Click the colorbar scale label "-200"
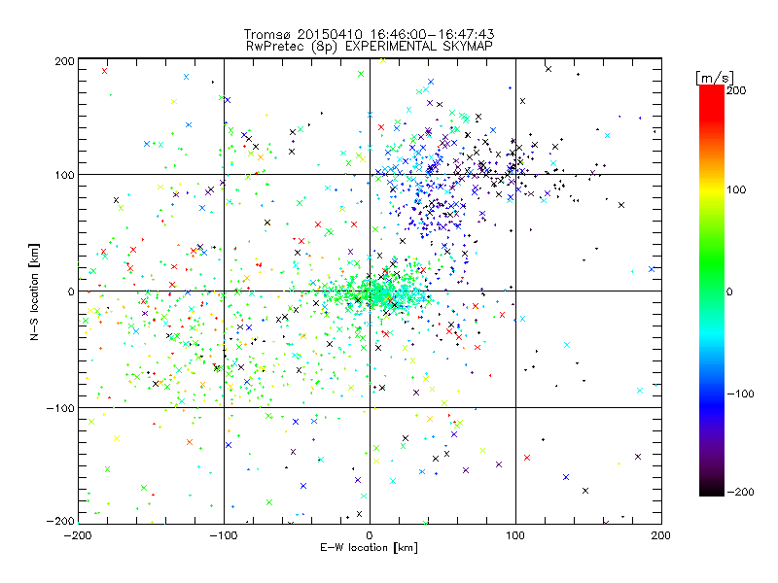Viewport: 778px width, 583px height. tap(740, 492)
